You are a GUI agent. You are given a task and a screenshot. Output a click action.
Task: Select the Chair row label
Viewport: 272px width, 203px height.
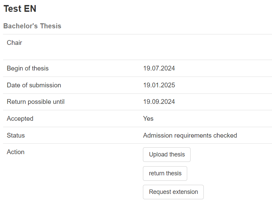pos(15,43)
